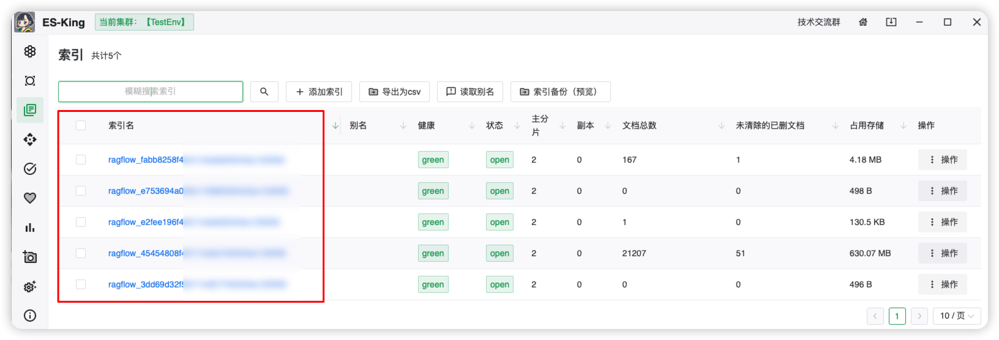
Task: Sort by replica column arrow
Action: [608, 125]
